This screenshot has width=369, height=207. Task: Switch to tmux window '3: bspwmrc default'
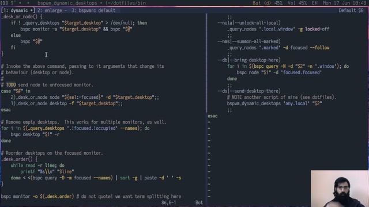93,10
